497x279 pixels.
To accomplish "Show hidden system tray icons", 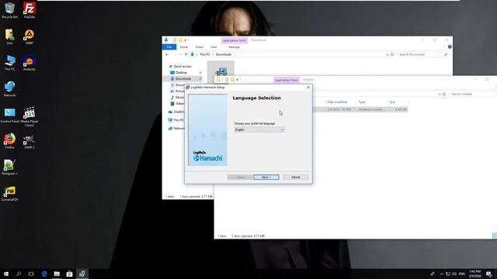I will point(442,274).
